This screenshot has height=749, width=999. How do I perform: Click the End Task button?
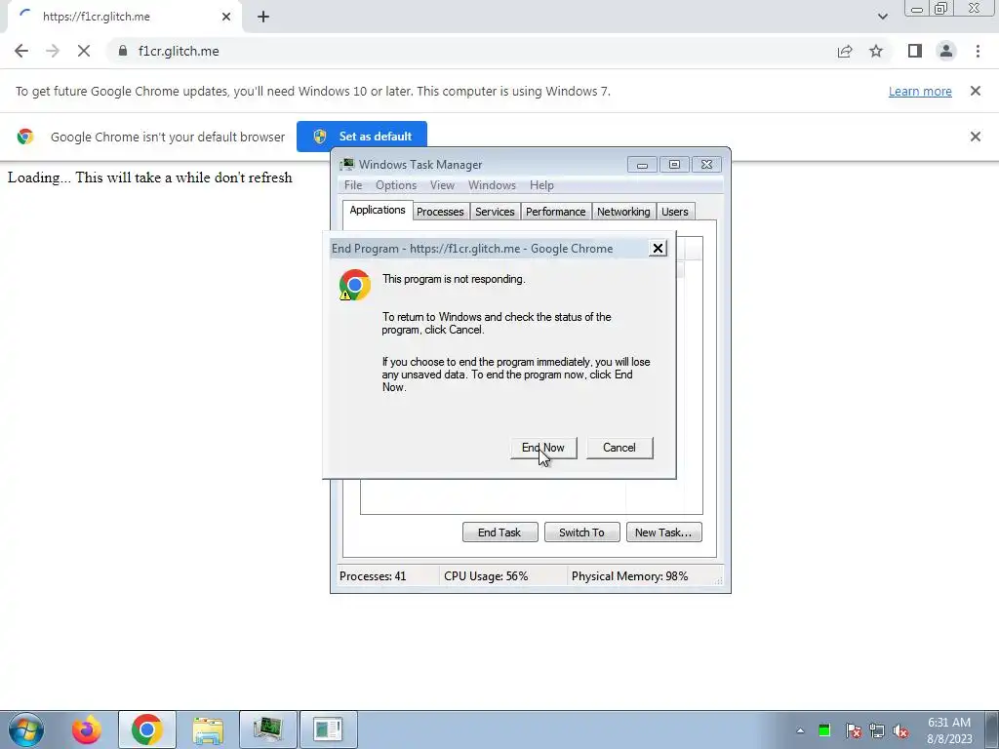pyautogui.click(x=499, y=532)
